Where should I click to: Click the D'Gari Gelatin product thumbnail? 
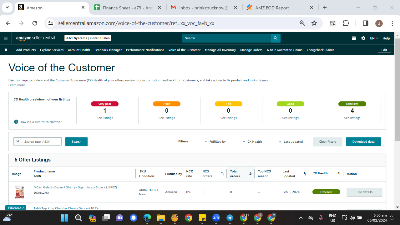pos(19,192)
